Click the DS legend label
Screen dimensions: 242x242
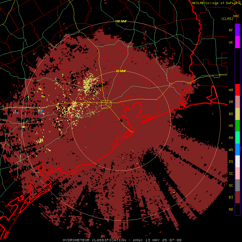click(x=231, y=161)
